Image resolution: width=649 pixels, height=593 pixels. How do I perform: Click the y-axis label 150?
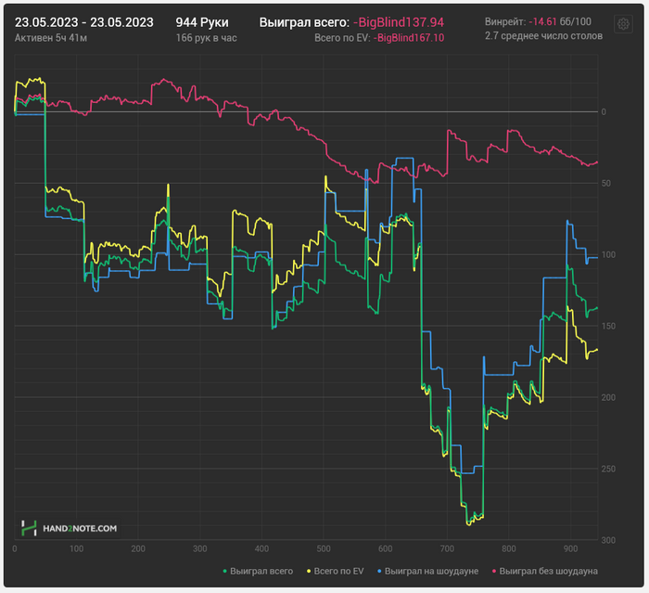pos(608,326)
